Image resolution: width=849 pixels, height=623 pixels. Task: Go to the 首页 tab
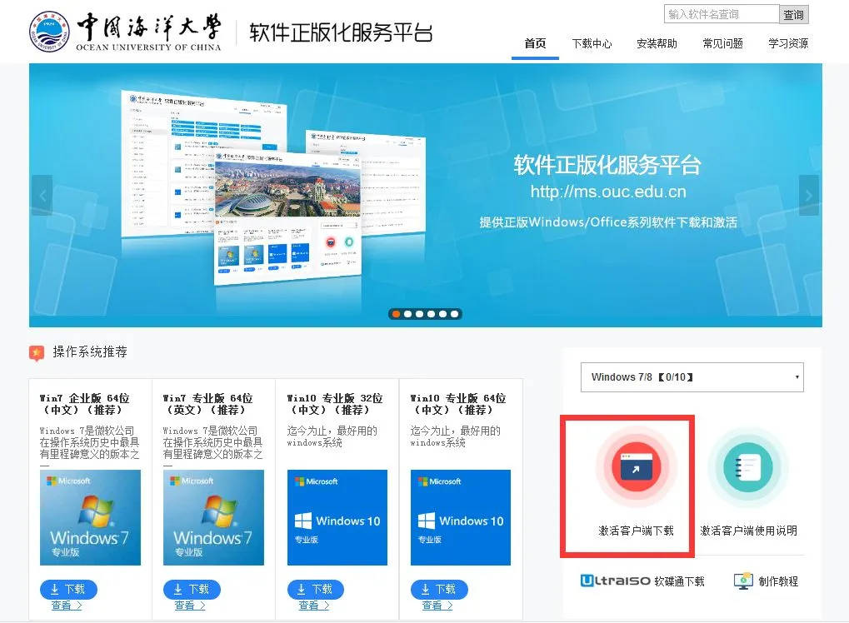click(x=535, y=44)
